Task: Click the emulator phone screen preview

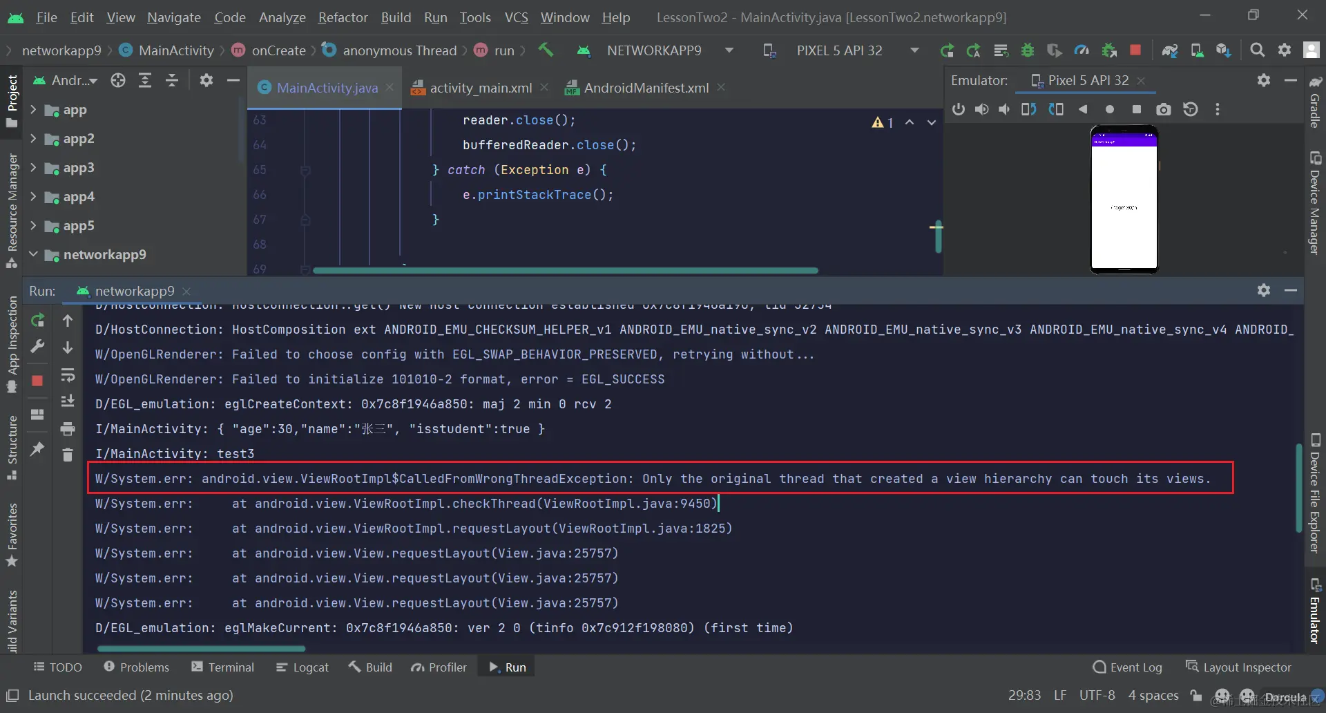Action: (1124, 199)
